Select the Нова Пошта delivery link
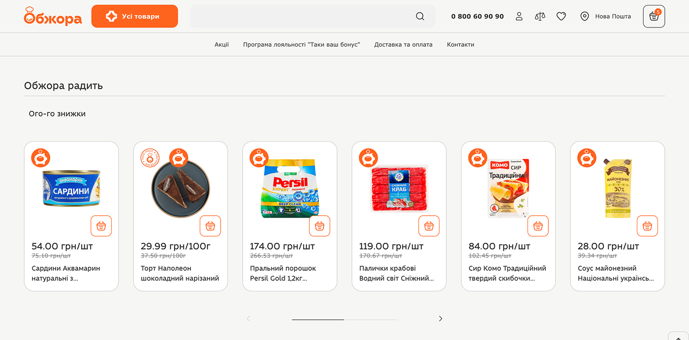The image size is (689, 340). pos(606,16)
